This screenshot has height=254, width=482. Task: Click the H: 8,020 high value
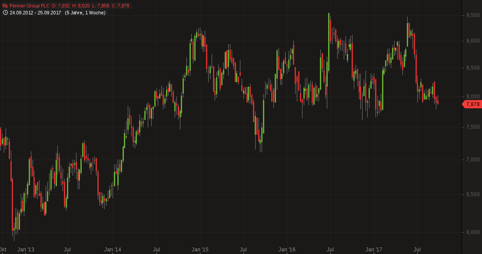point(81,5)
